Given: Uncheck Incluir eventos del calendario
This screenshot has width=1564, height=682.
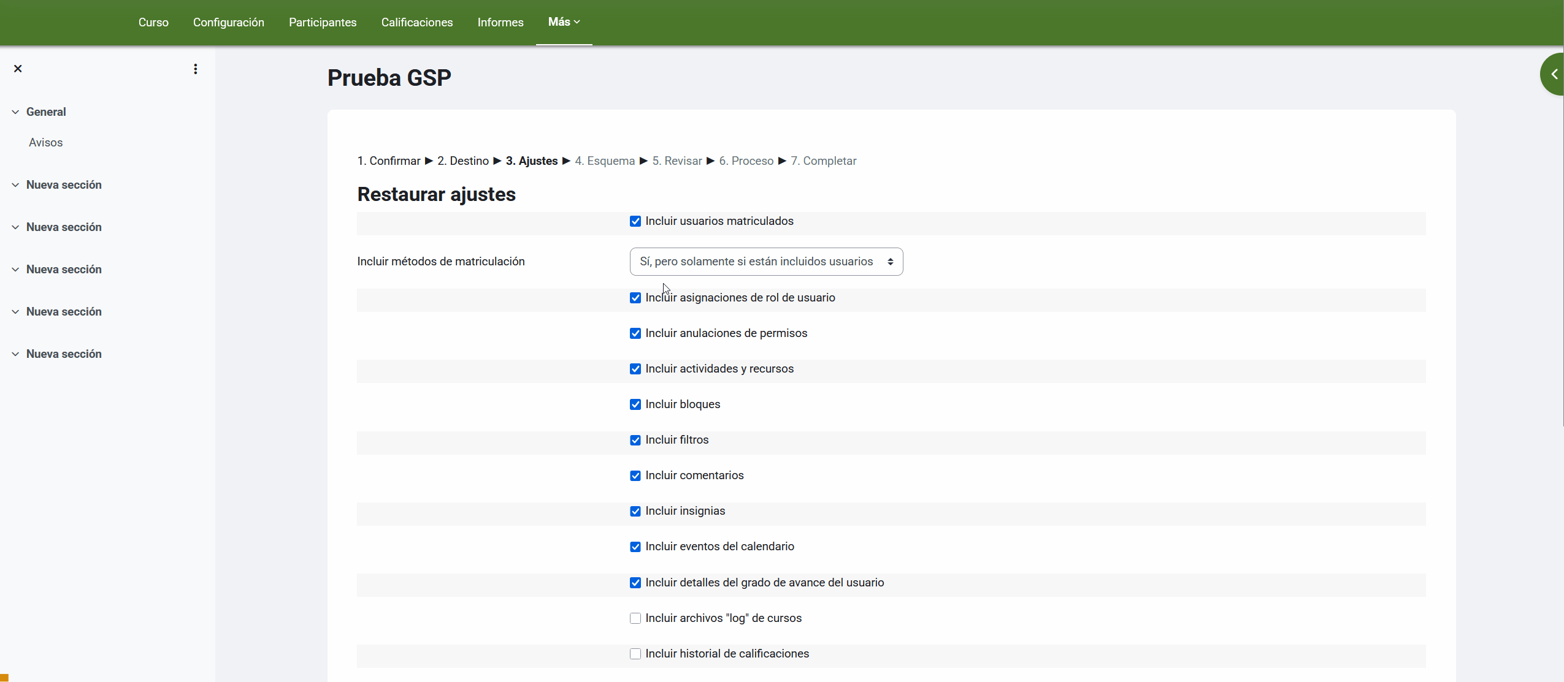Looking at the screenshot, I should pos(635,547).
